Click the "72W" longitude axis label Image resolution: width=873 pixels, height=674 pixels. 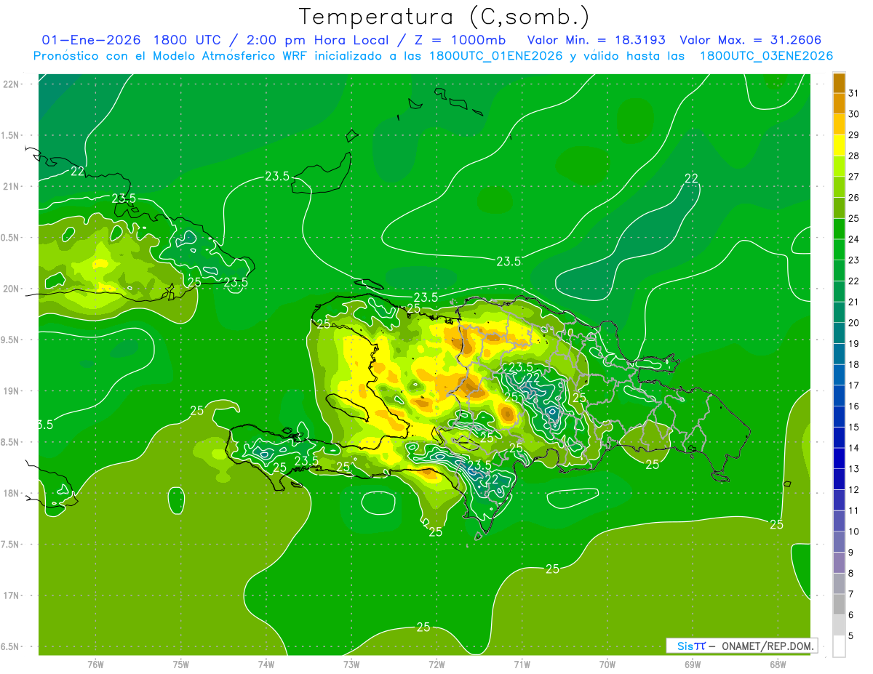tap(436, 664)
